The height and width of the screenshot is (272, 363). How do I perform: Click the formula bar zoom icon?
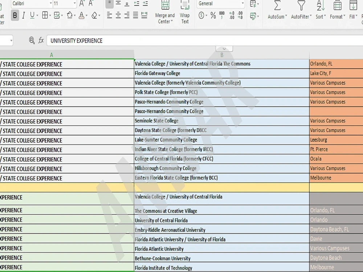coord(32,41)
